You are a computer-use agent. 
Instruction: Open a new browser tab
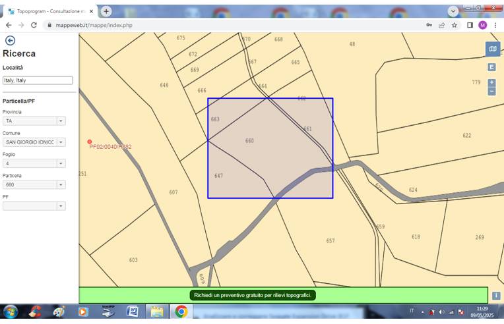tap(106, 11)
